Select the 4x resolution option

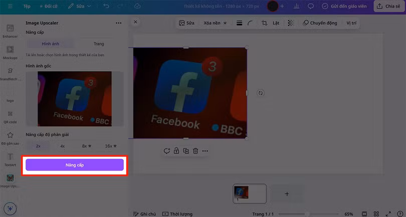click(63, 146)
